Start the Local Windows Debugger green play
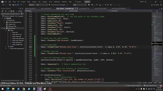The image size is (163, 91). pyautogui.click(x=49, y=5)
